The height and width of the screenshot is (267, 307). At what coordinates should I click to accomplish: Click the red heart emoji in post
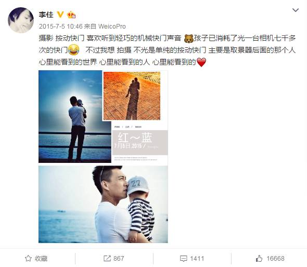click(201, 62)
